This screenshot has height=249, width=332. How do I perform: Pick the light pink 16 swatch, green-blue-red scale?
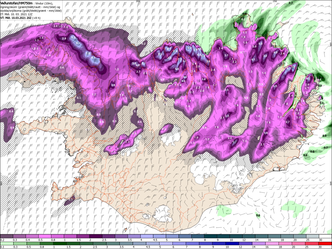tap(272, 243)
